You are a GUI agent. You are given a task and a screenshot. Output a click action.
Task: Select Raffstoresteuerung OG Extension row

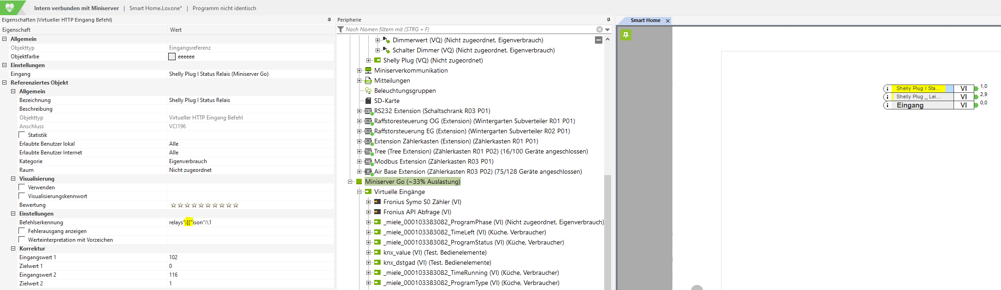coord(475,121)
